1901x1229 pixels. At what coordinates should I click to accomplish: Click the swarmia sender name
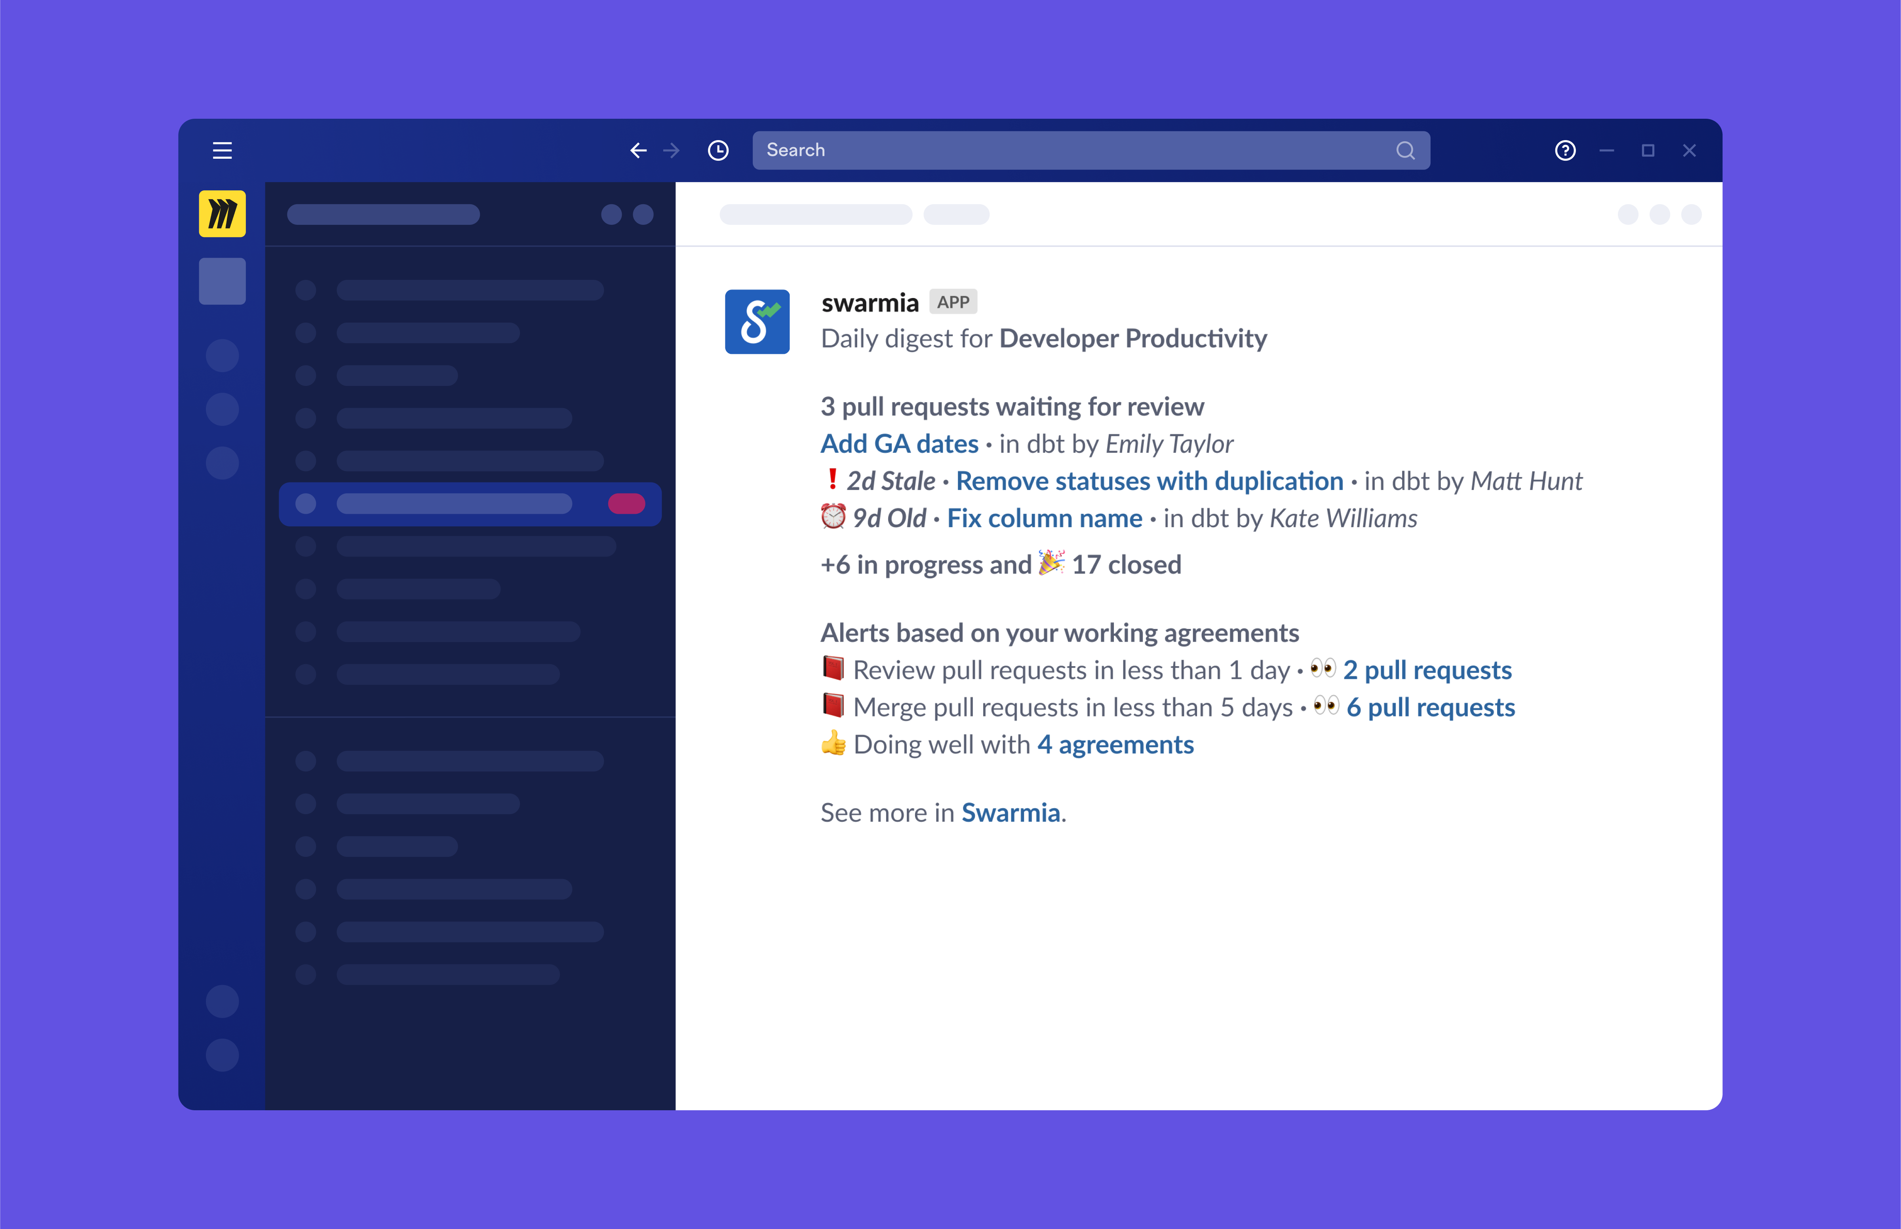[x=870, y=303]
